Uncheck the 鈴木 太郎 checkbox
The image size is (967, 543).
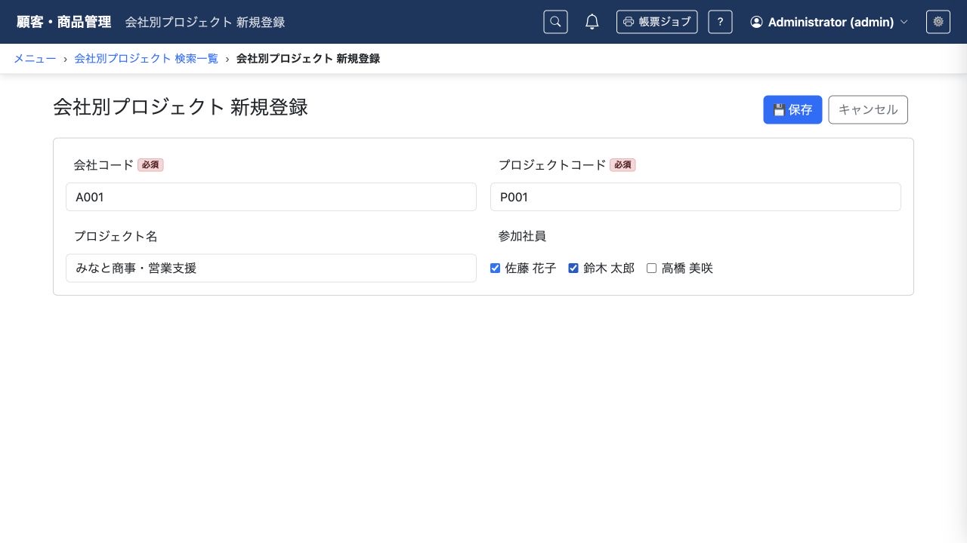(573, 268)
